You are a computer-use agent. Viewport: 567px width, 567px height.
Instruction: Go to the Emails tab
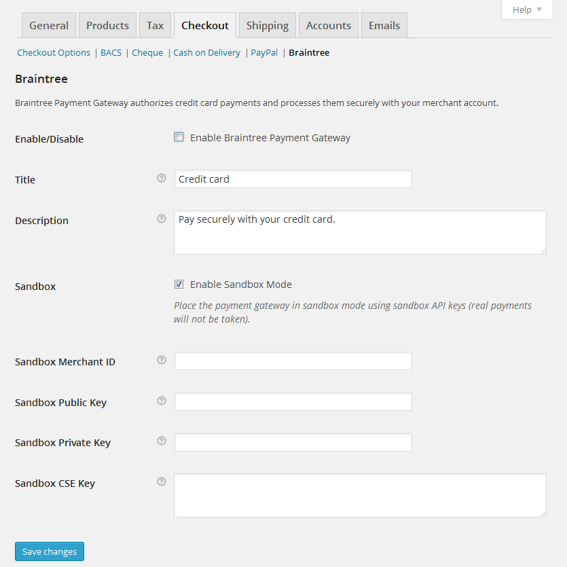(384, 26)
